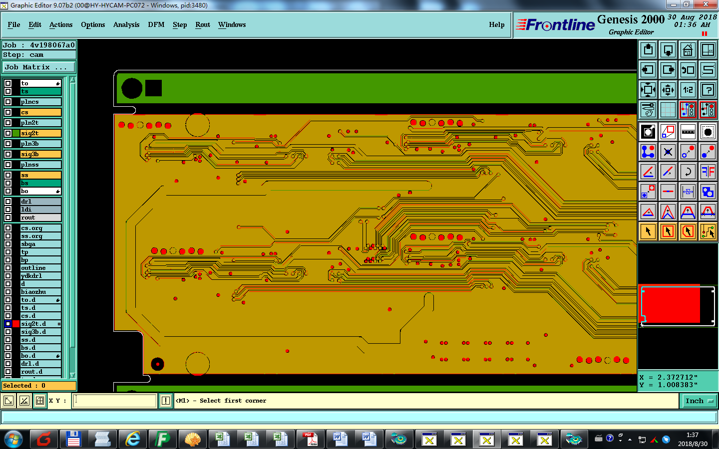The image size is (719, 449).
Task: Open the Rout menu
Action: pyautogui.click(x=203, y=24)
